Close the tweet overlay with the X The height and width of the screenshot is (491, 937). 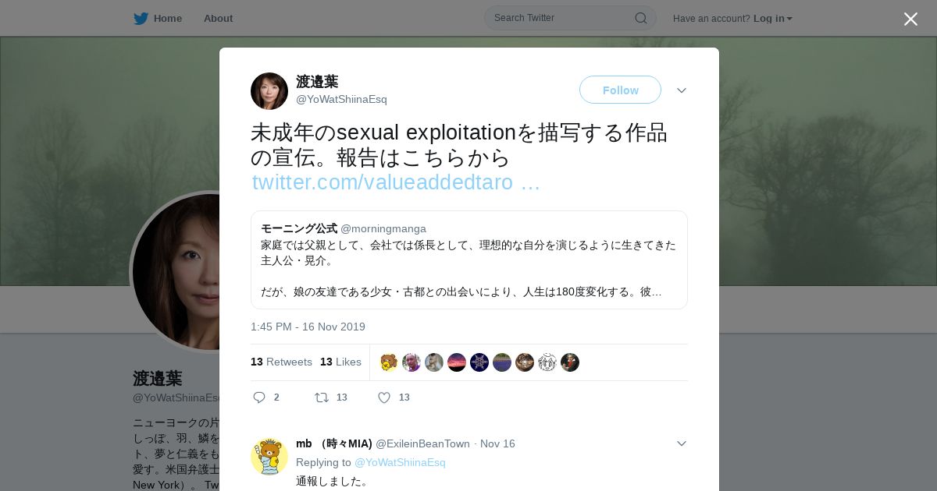(x=910, y=19)
